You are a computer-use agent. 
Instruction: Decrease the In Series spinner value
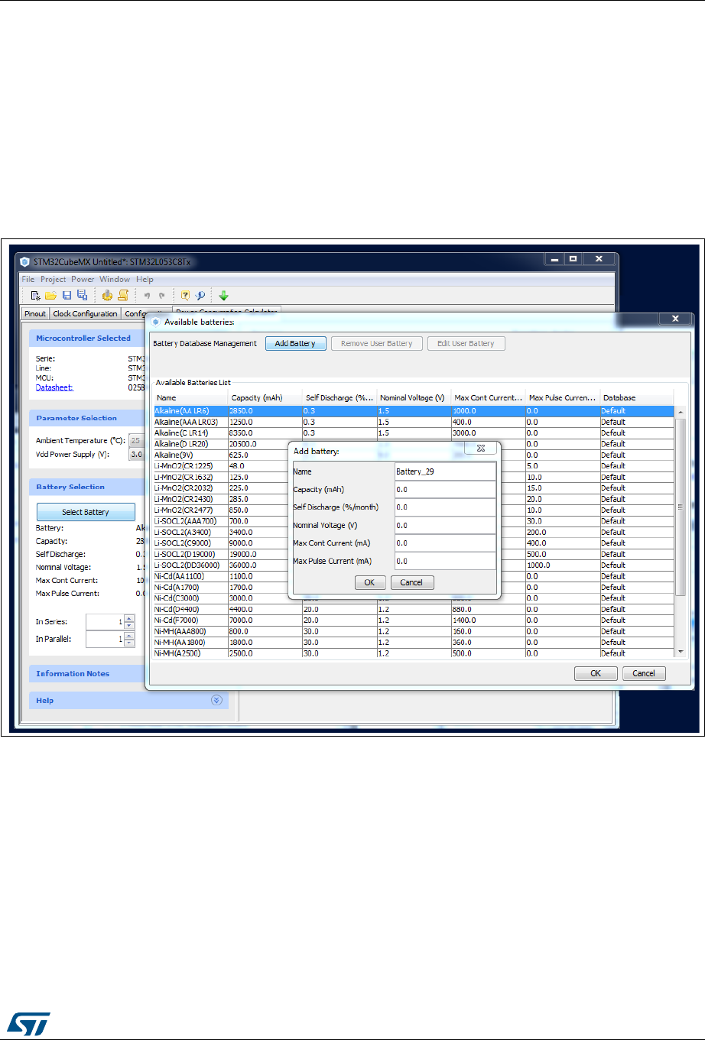129,626
